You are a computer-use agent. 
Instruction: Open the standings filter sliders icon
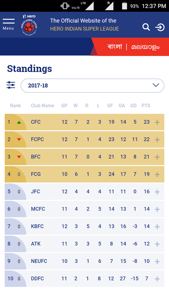point(11,85)
